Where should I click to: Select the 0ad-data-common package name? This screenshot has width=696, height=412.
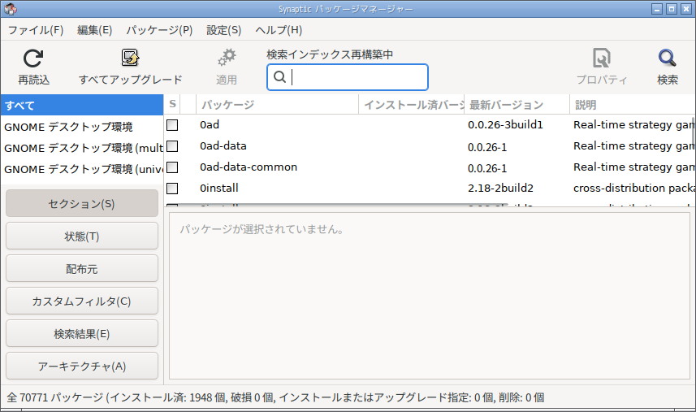pos(249,167)
